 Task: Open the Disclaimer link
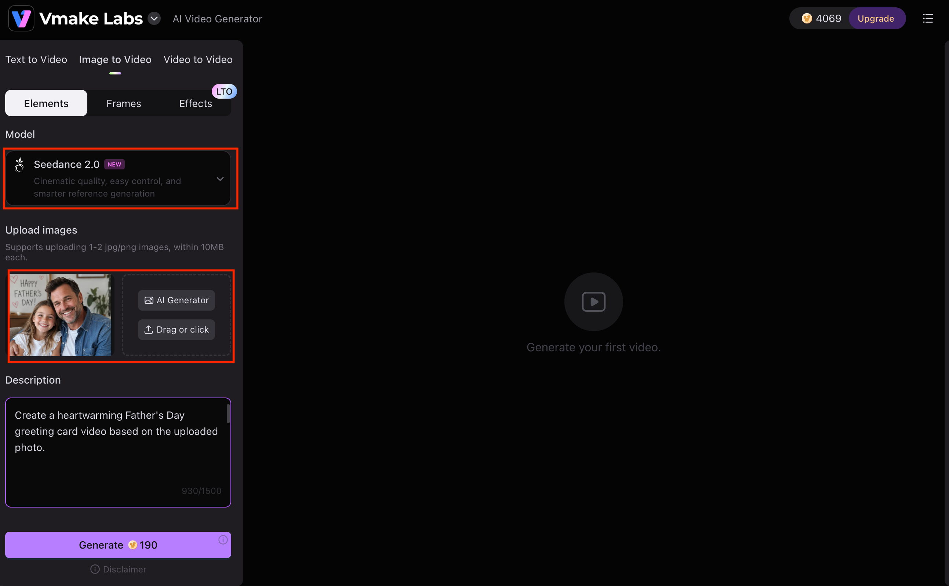[118, 569]
